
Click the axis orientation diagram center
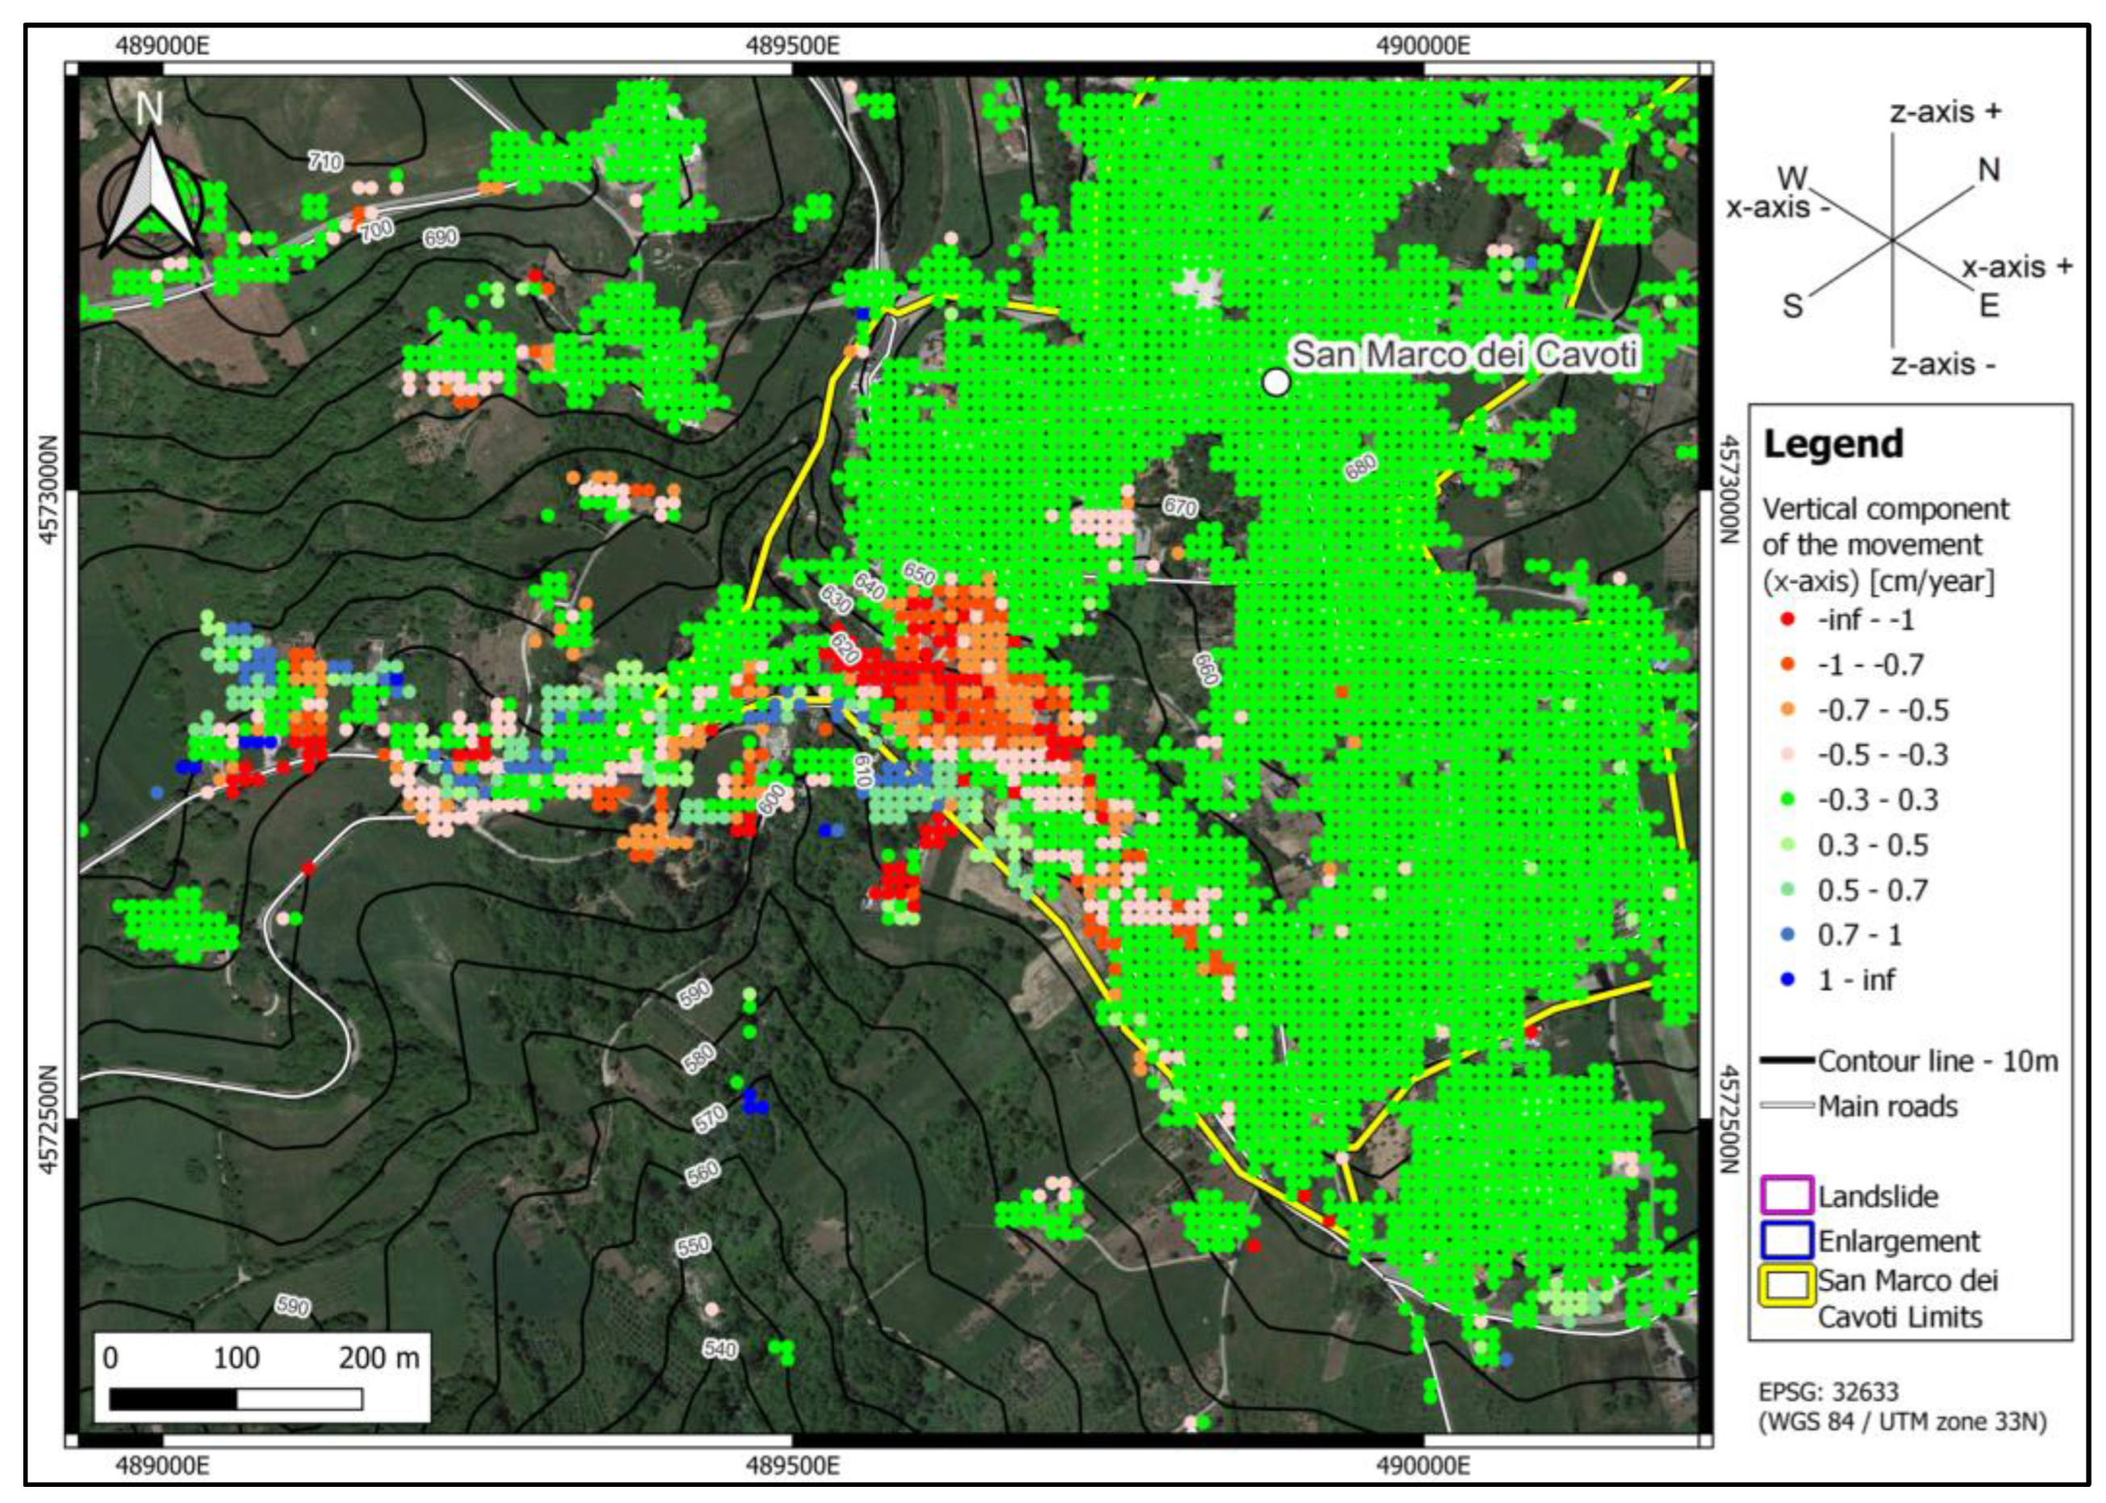1892,240
